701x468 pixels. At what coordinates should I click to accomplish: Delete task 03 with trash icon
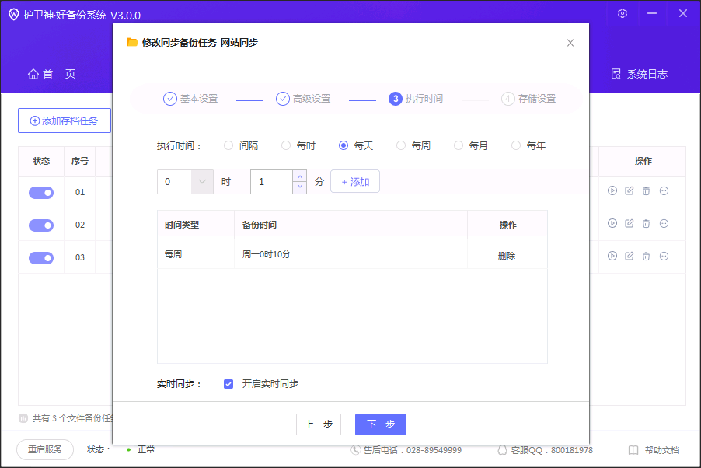pos(646,256)
